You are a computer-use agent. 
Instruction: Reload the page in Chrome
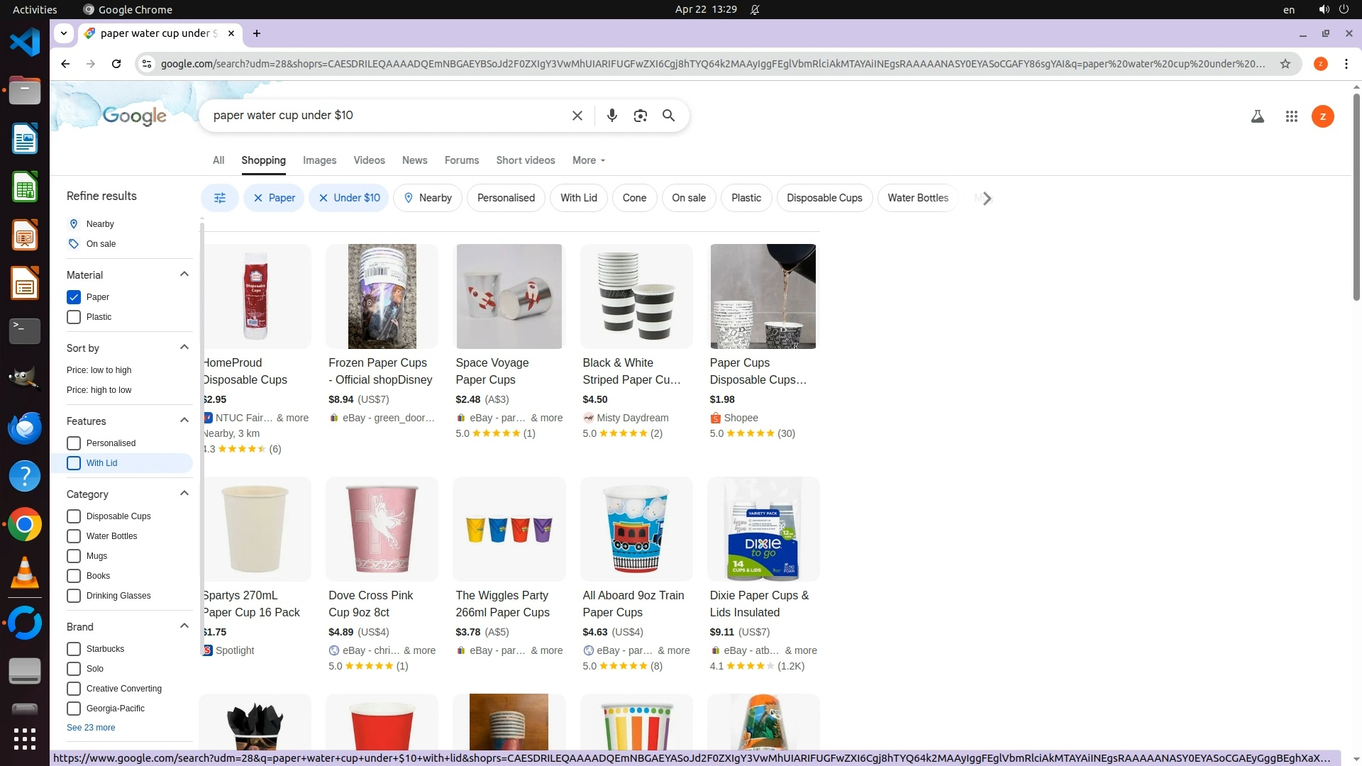116,64
